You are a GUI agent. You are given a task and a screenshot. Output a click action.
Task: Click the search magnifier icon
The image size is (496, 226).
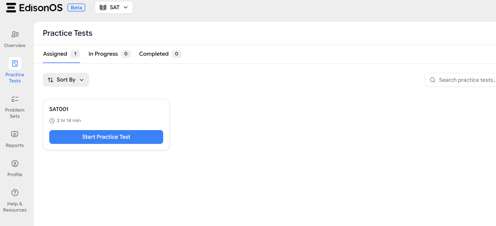[433, 80]
